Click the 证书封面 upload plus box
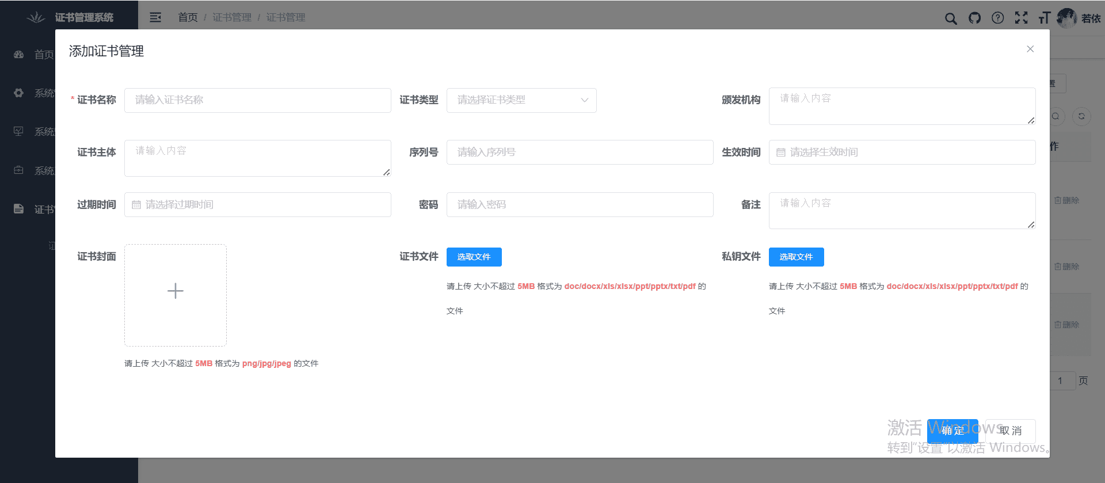The height and width of the screenshot is (483, 1105). pyautogui.click(x=176, y=295)
